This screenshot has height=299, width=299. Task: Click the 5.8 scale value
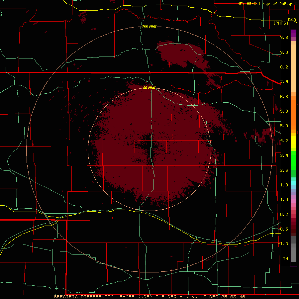point(284,111)
